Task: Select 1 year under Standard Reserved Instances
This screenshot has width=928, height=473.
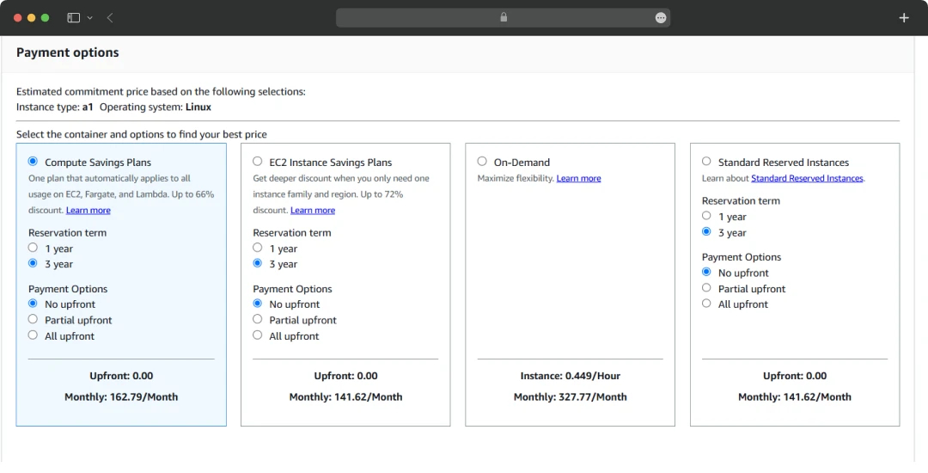Action: [706, 216]
